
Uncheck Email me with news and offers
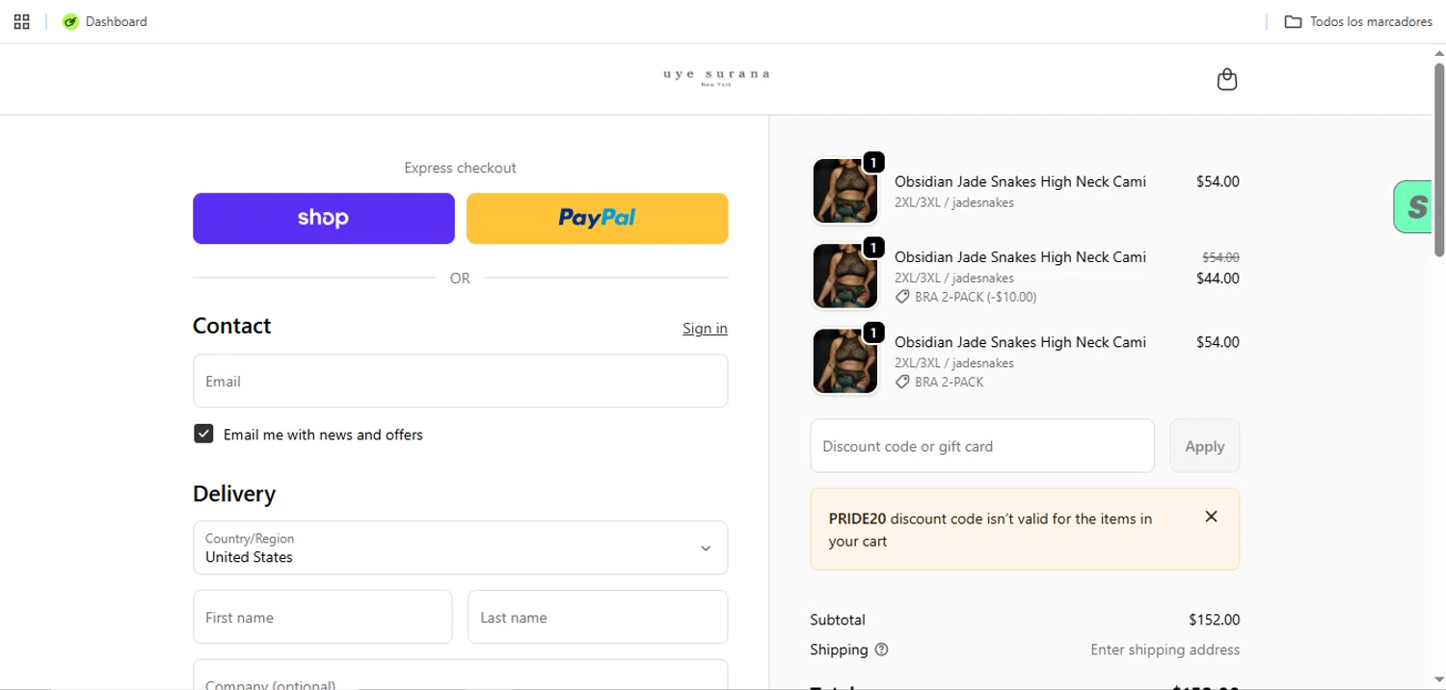[203, 434]
